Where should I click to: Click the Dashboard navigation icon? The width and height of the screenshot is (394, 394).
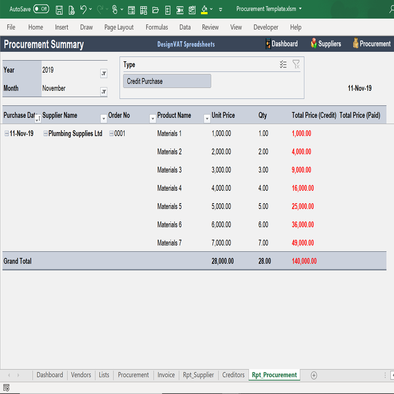(267, 43)
